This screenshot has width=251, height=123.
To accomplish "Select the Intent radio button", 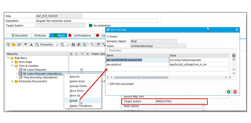I will tap(108, 37).
